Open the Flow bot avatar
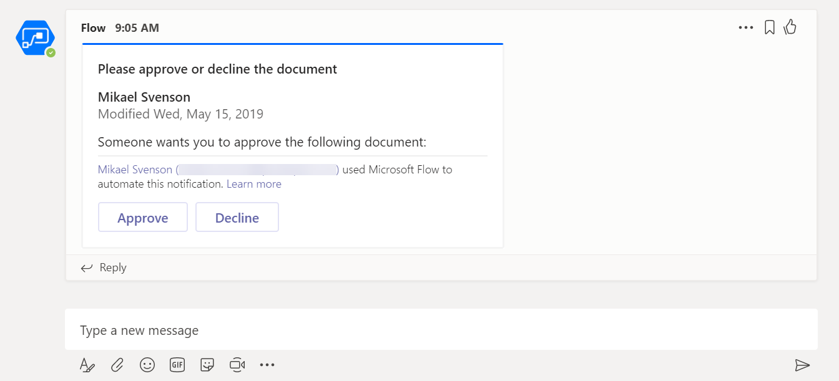Viewport: 839px width, 381px height. click(35, 37)
